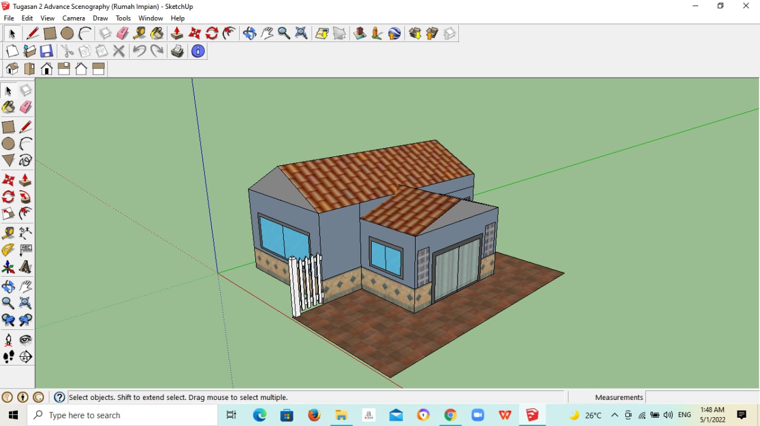The width and height of the screenshot is (760, 426).
Task: Toggle the Instructor help question mark
Action: pyautogui.click(x=59, y=398)
